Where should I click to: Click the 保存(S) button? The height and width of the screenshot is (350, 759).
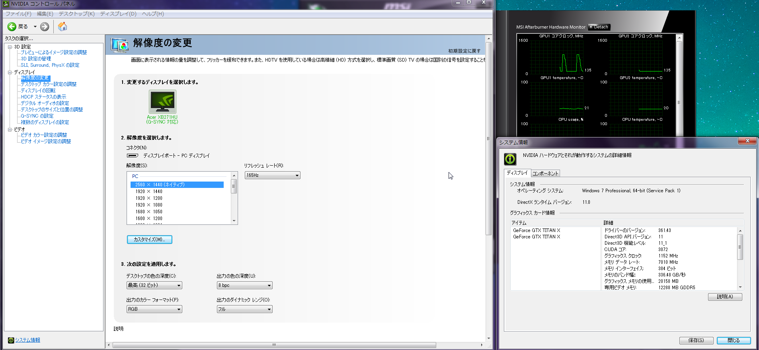point(697,340)
